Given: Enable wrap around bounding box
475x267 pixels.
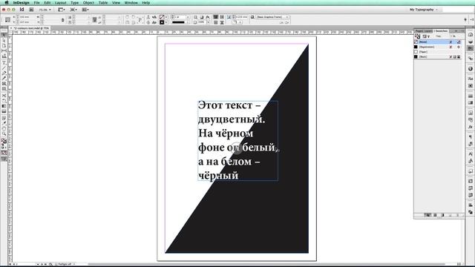Looking at the screenshot, I should point(222,17).
